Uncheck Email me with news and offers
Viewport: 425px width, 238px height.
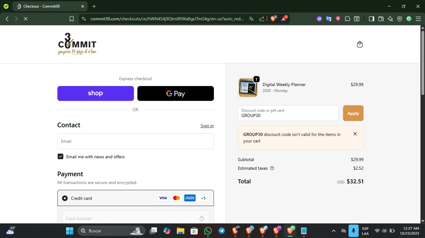click(60, 156)
